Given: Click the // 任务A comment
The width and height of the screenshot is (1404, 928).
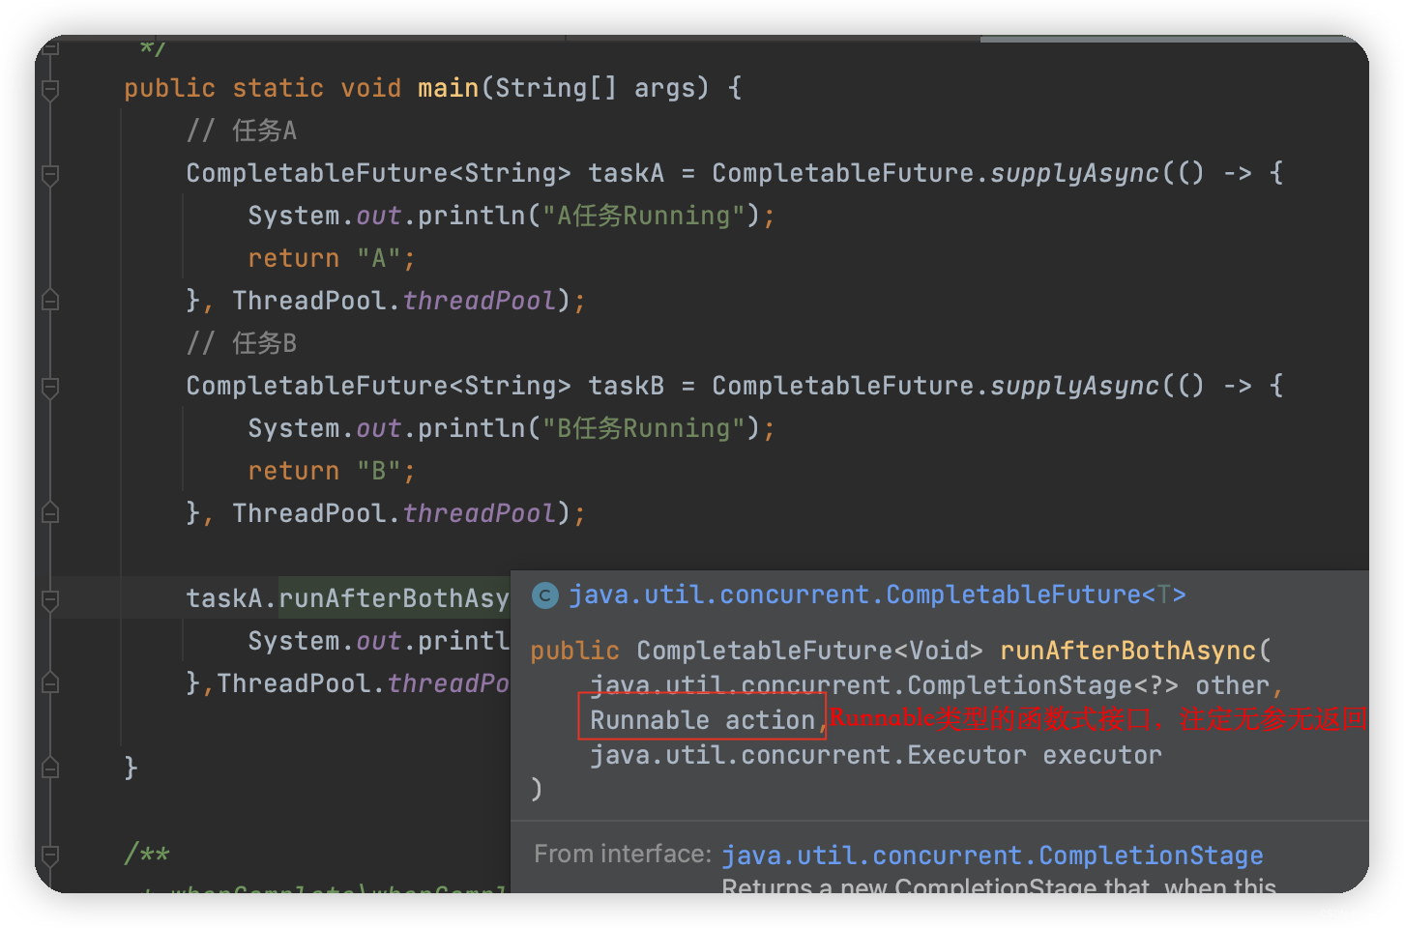Looking at the screenshot, I should (242, 130).
